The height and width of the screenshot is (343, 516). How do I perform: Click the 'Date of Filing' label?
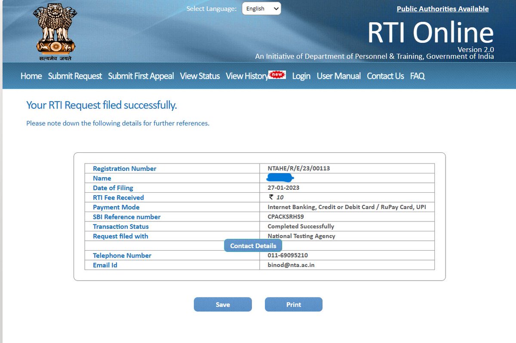[x=113, y=188]
